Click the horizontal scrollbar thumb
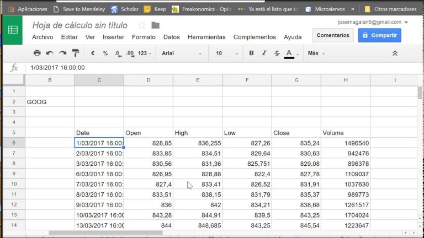This screenshot has height=238, width=424. tap(105, 232)
